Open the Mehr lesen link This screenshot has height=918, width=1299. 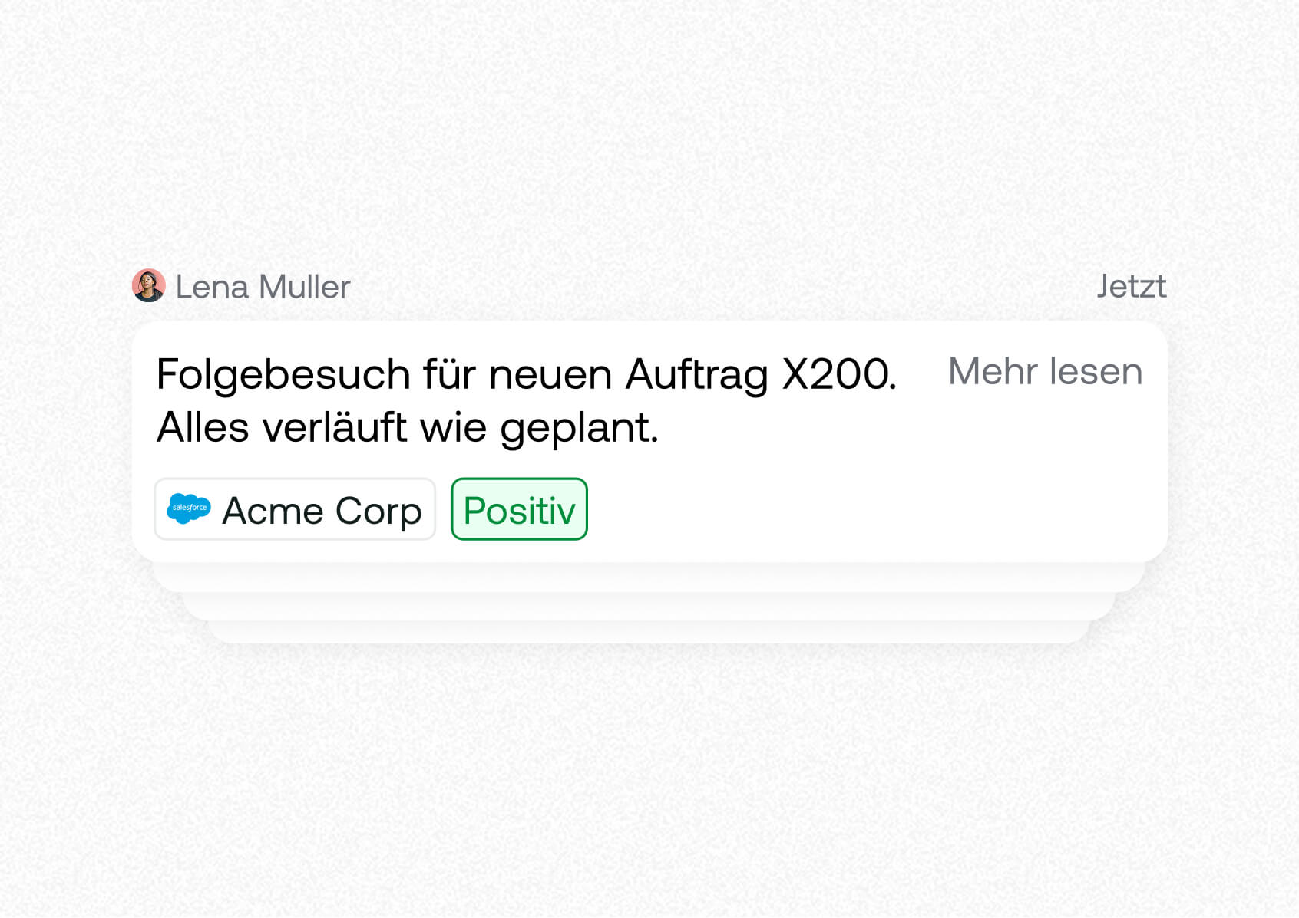coord(1045,372)
